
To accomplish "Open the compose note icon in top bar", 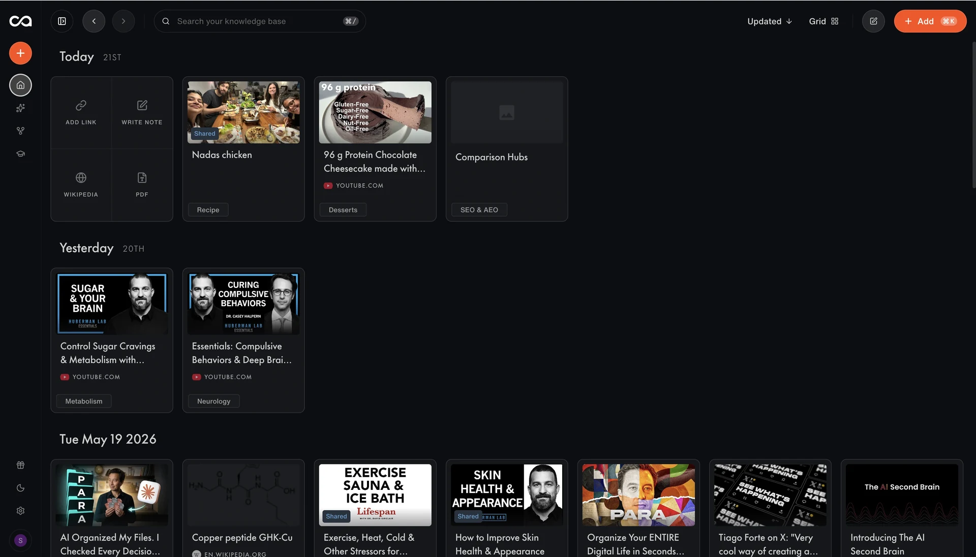I will pos(873,21).
